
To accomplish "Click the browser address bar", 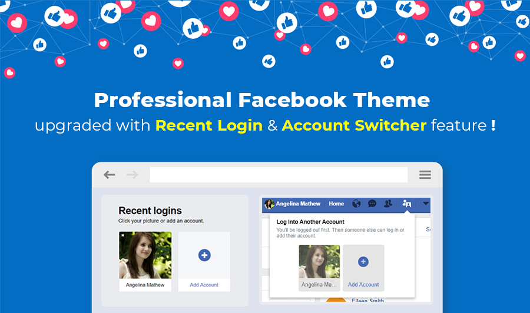I will (x=279, y=175).
